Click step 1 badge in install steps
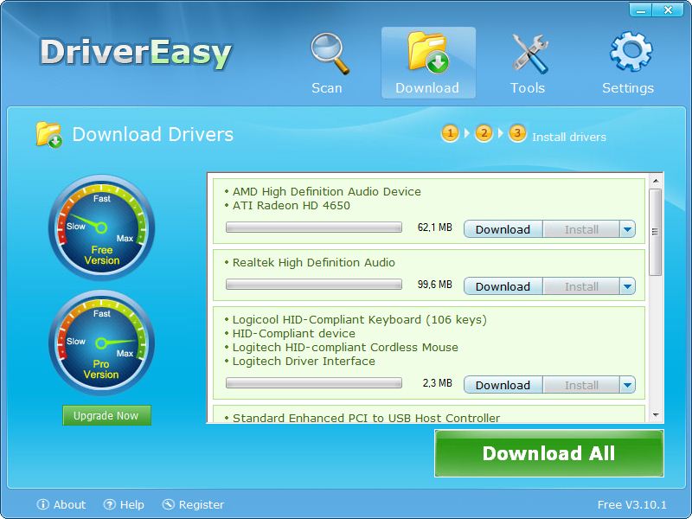Screen dimensions: 692x519 (x=451, y=135)
